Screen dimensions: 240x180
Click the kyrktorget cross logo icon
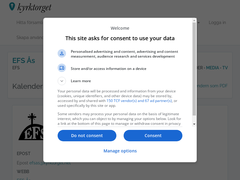(12, 6)
